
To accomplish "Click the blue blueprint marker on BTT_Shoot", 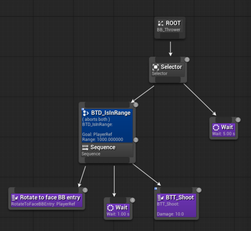I will click(x=156, y=188).
